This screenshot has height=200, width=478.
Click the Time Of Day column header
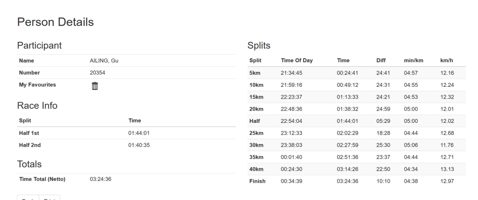297,60
